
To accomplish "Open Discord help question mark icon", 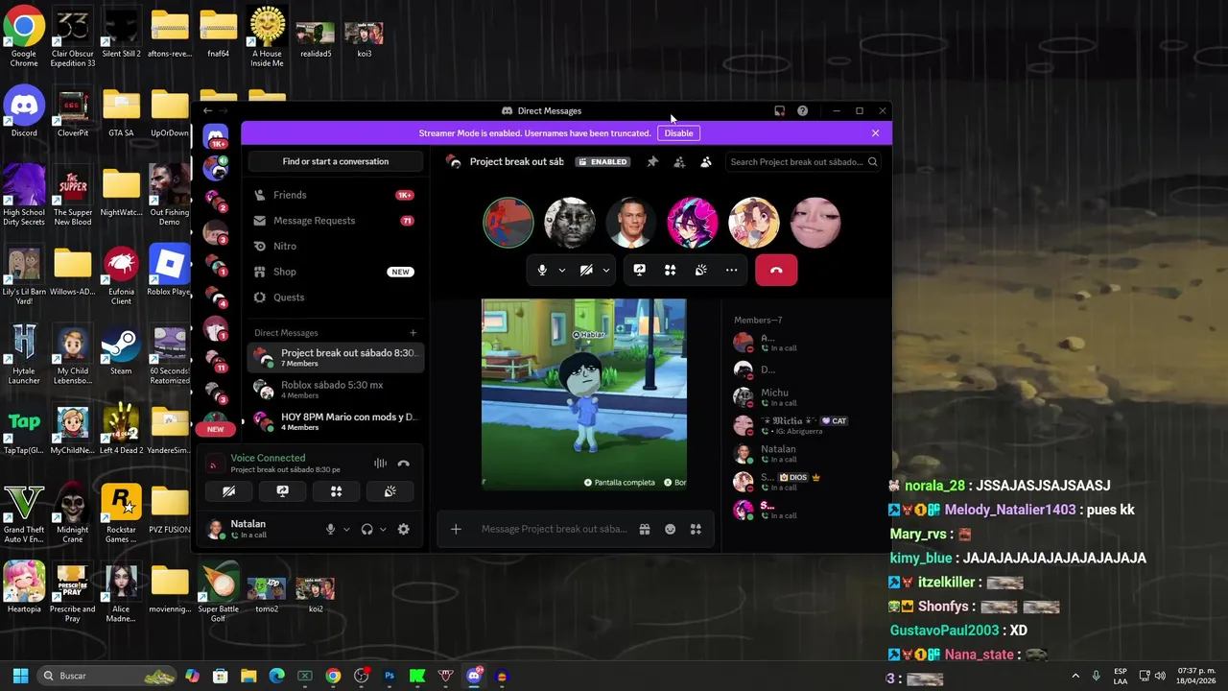I will [x=802, y=110].
